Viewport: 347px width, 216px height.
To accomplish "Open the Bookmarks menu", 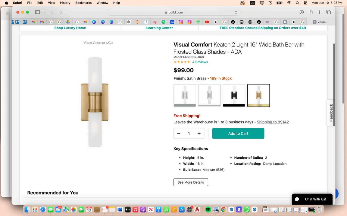I will coord(83,3).
